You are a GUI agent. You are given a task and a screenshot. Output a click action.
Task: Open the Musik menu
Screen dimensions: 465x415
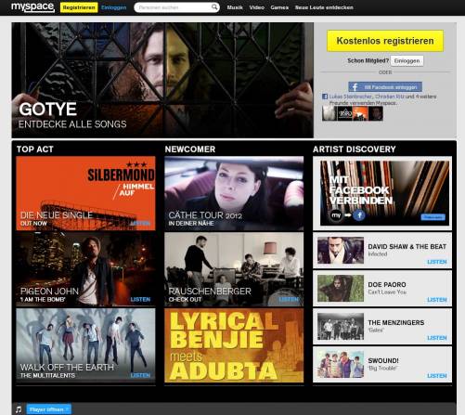[x=235, y=7]
